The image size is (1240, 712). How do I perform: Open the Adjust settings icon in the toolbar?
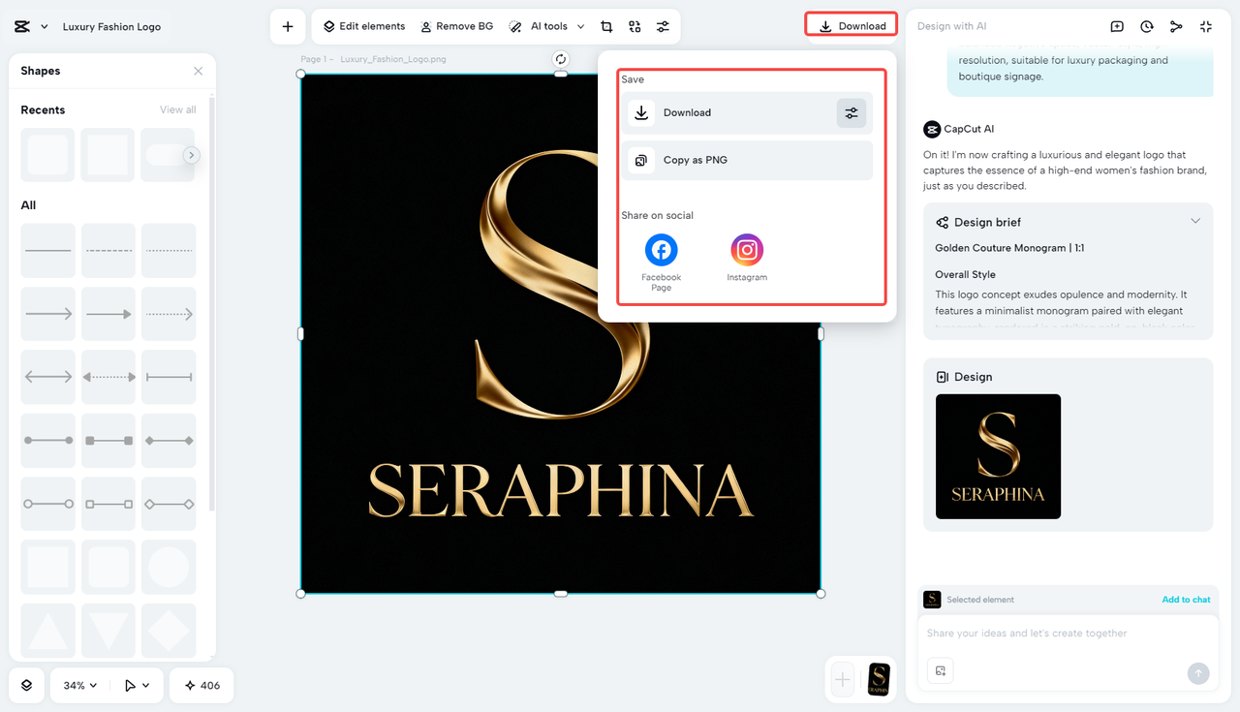click(663, 26)
